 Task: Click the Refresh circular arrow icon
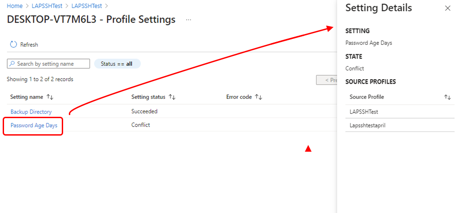(x=13, y=44)
